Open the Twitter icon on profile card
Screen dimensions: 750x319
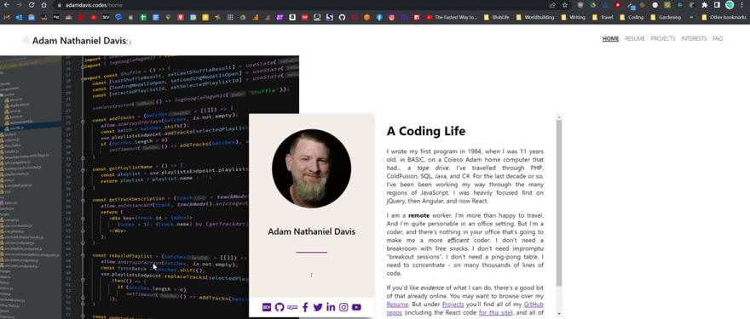pos(318,307)
